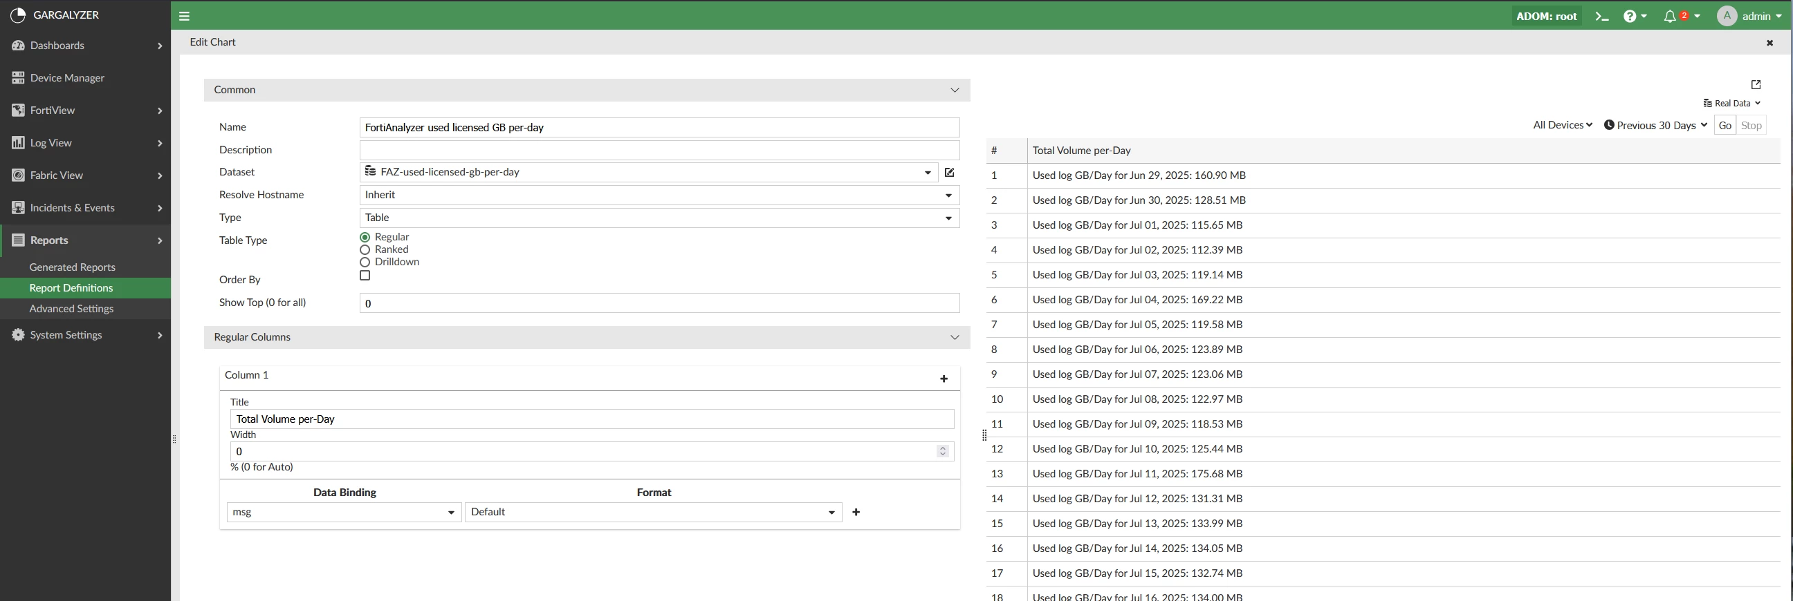This screenshot has width=1793, height=601.
Task: Open the Dataset dropdown
Action: coord(649,172)
